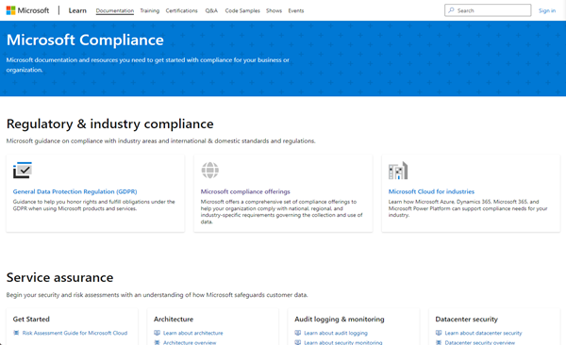Click the Sign in link
The height and width of the screenshot is (345, 566).
547,10
